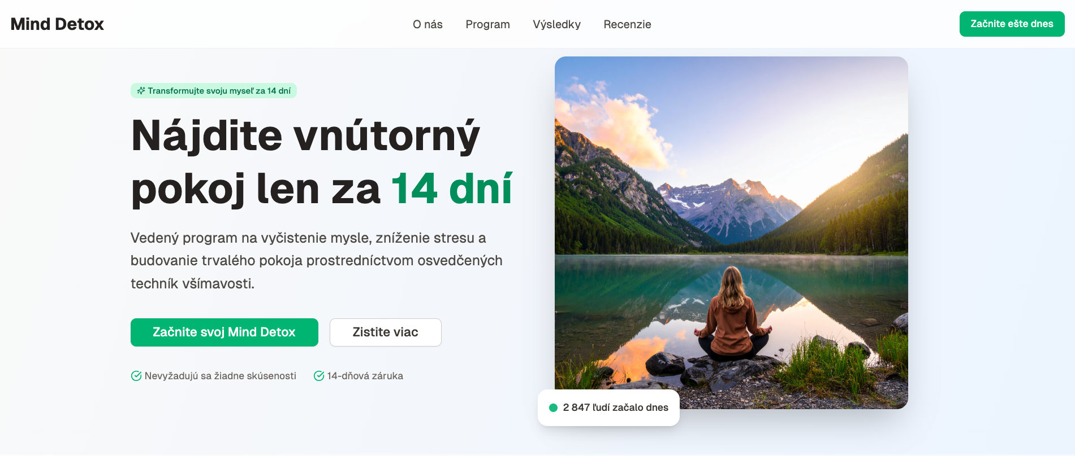The image size is (1075, 456).
Task: Click the 14-dňová záruka label
Action: pyautogui.click(x=365, y=376)
